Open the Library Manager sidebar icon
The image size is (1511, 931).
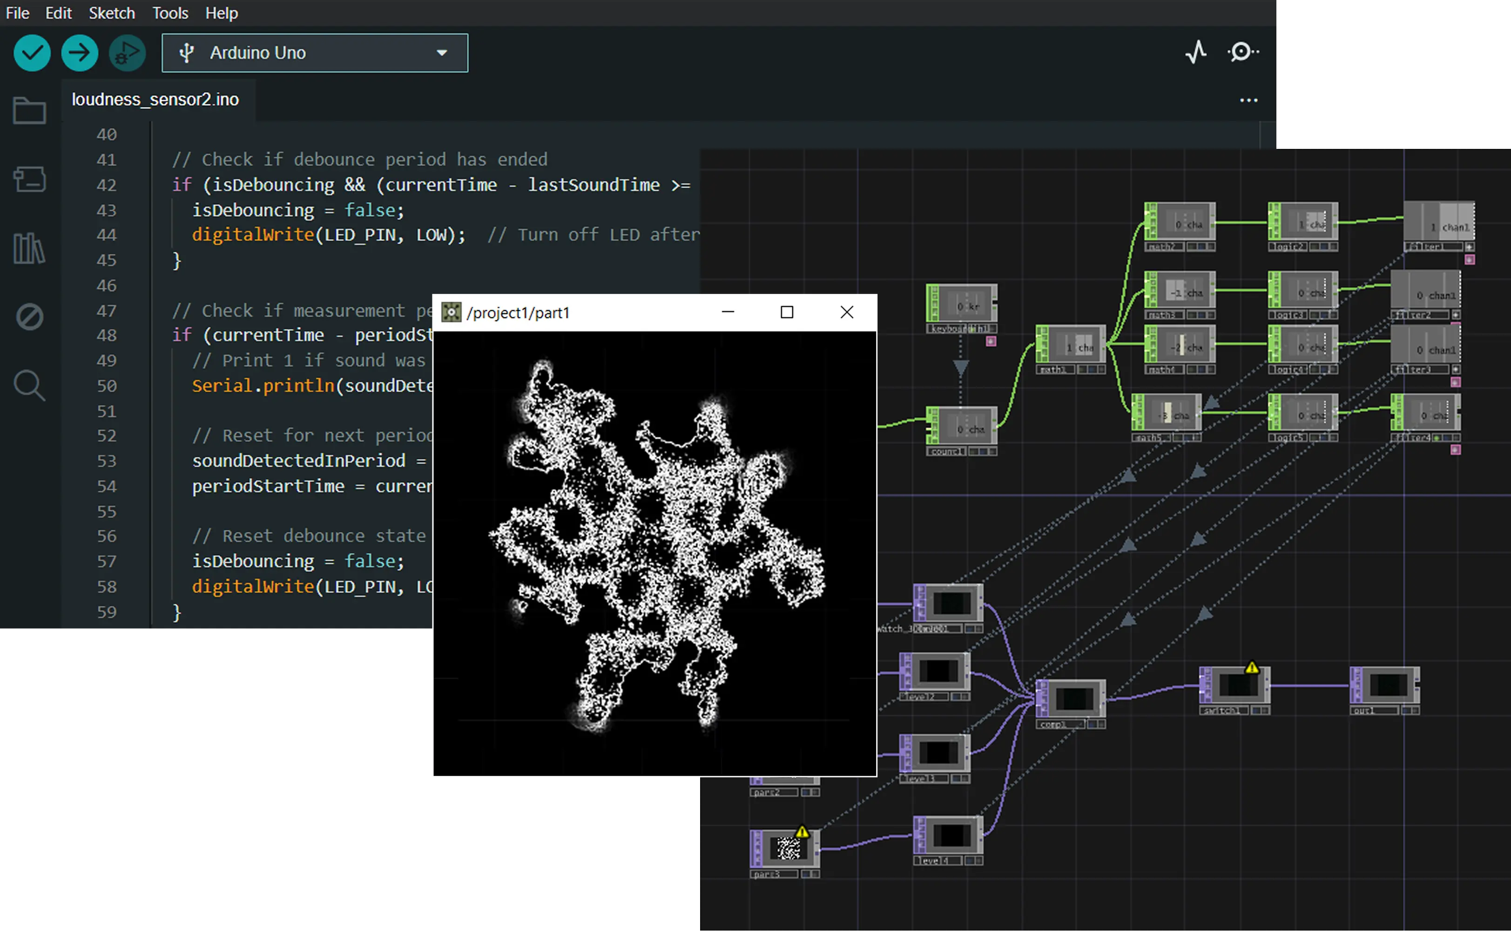30,248
